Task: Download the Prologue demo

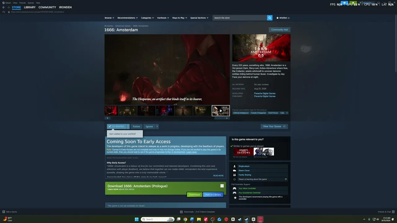Action: click(x=194, y=195)
